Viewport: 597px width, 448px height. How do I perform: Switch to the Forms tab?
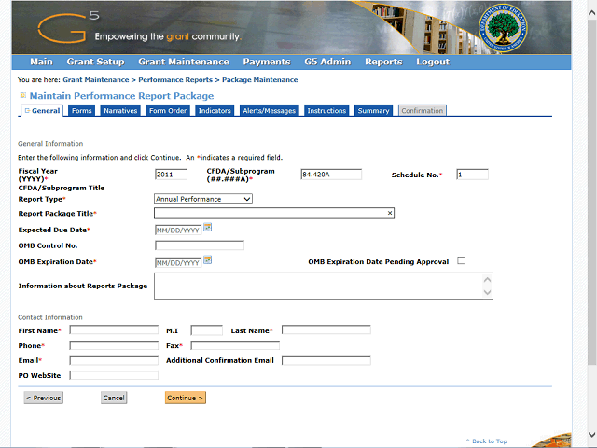click(82, 110)
